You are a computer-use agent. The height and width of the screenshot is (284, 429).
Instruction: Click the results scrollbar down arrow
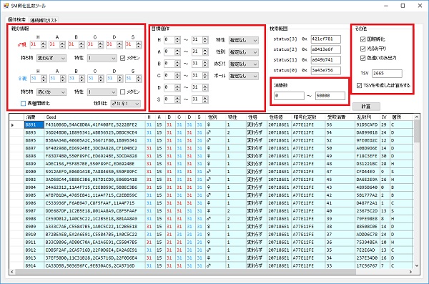[416, 265]
